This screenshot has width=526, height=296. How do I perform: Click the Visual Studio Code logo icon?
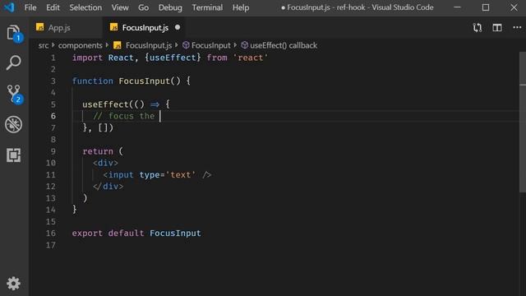[x=9, y=7]
